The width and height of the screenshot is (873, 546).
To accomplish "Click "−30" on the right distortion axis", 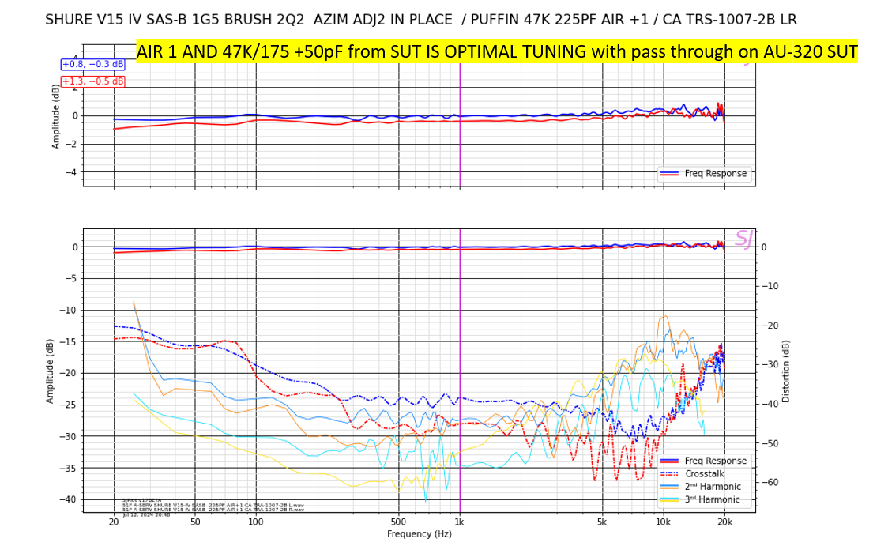I will (x=770, y=364).
